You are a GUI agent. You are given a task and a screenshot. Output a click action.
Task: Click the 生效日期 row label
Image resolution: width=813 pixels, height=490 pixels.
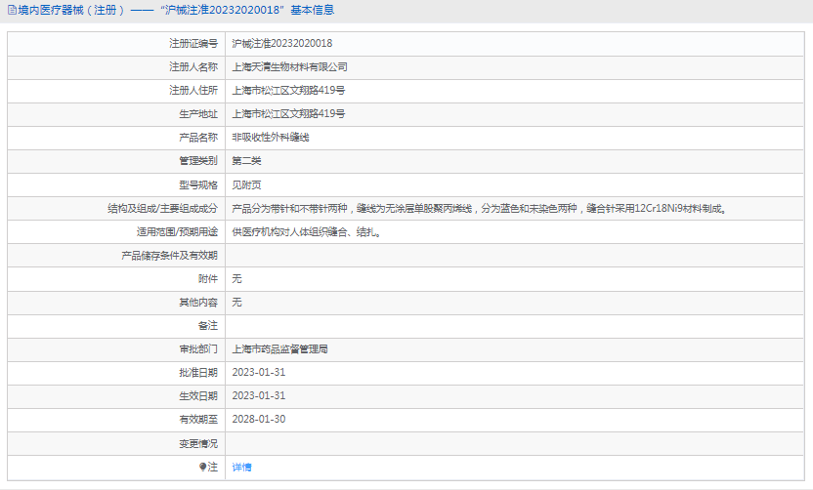point(198,395)
